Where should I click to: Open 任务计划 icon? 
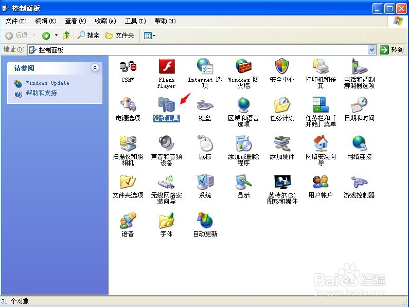282,105
